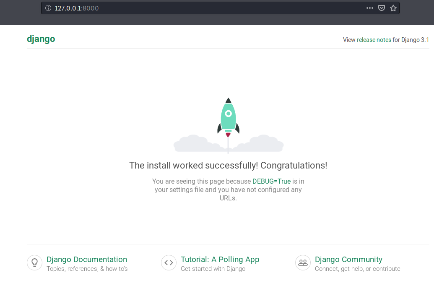Click 'for Django 3.1' text
434x283 pixels.
coord(411,40)
